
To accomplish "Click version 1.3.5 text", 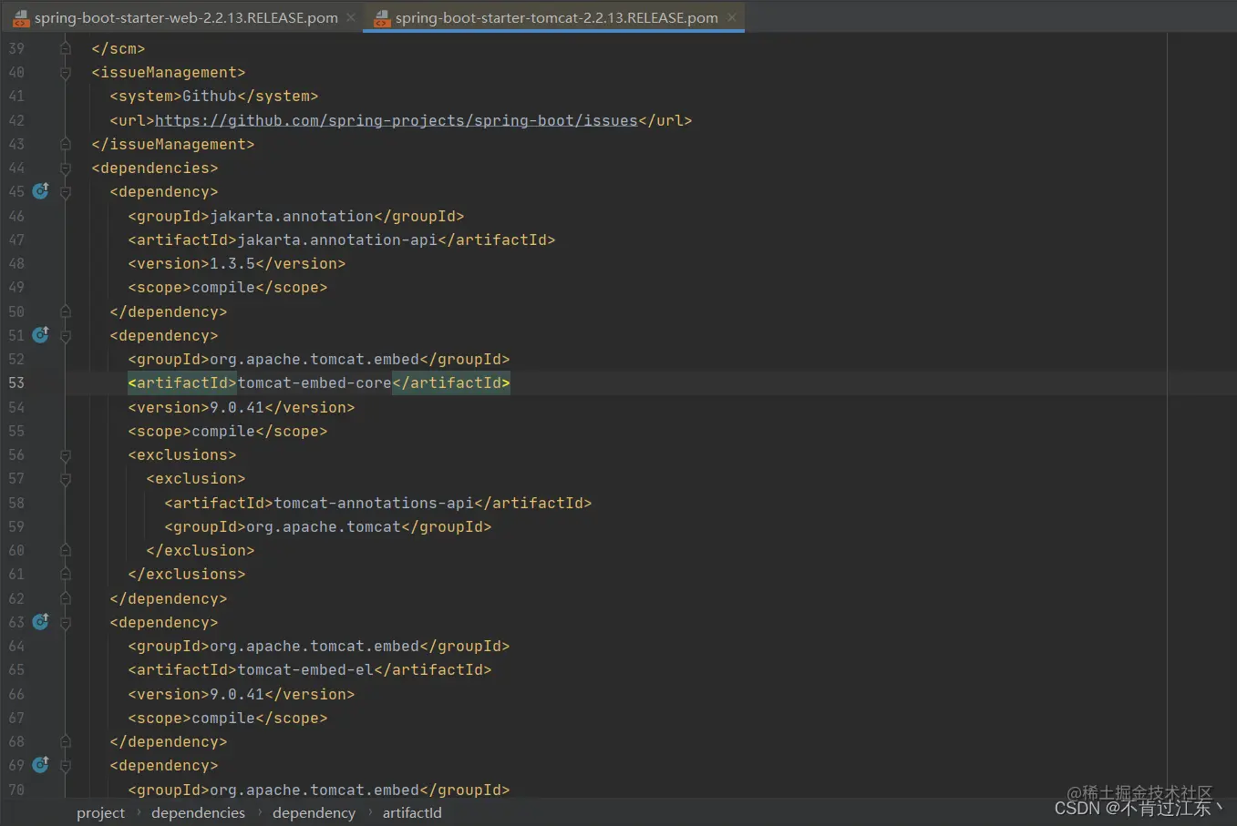I will [x=232, y=263].
